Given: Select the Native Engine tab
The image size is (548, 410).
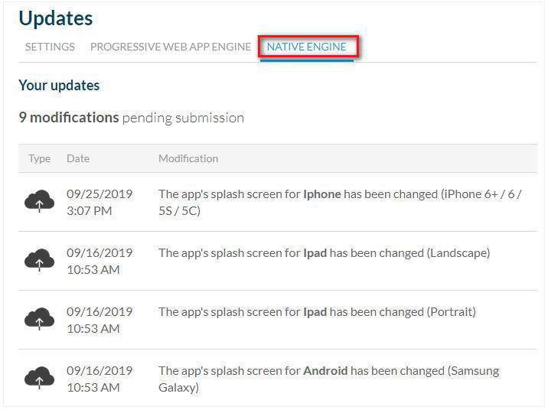Looking at the screenshot, I should (x=306, y=47).
